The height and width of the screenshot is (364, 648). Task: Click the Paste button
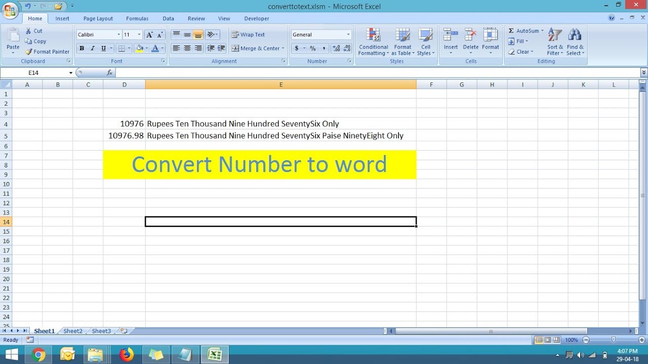[x=13, y=40]
